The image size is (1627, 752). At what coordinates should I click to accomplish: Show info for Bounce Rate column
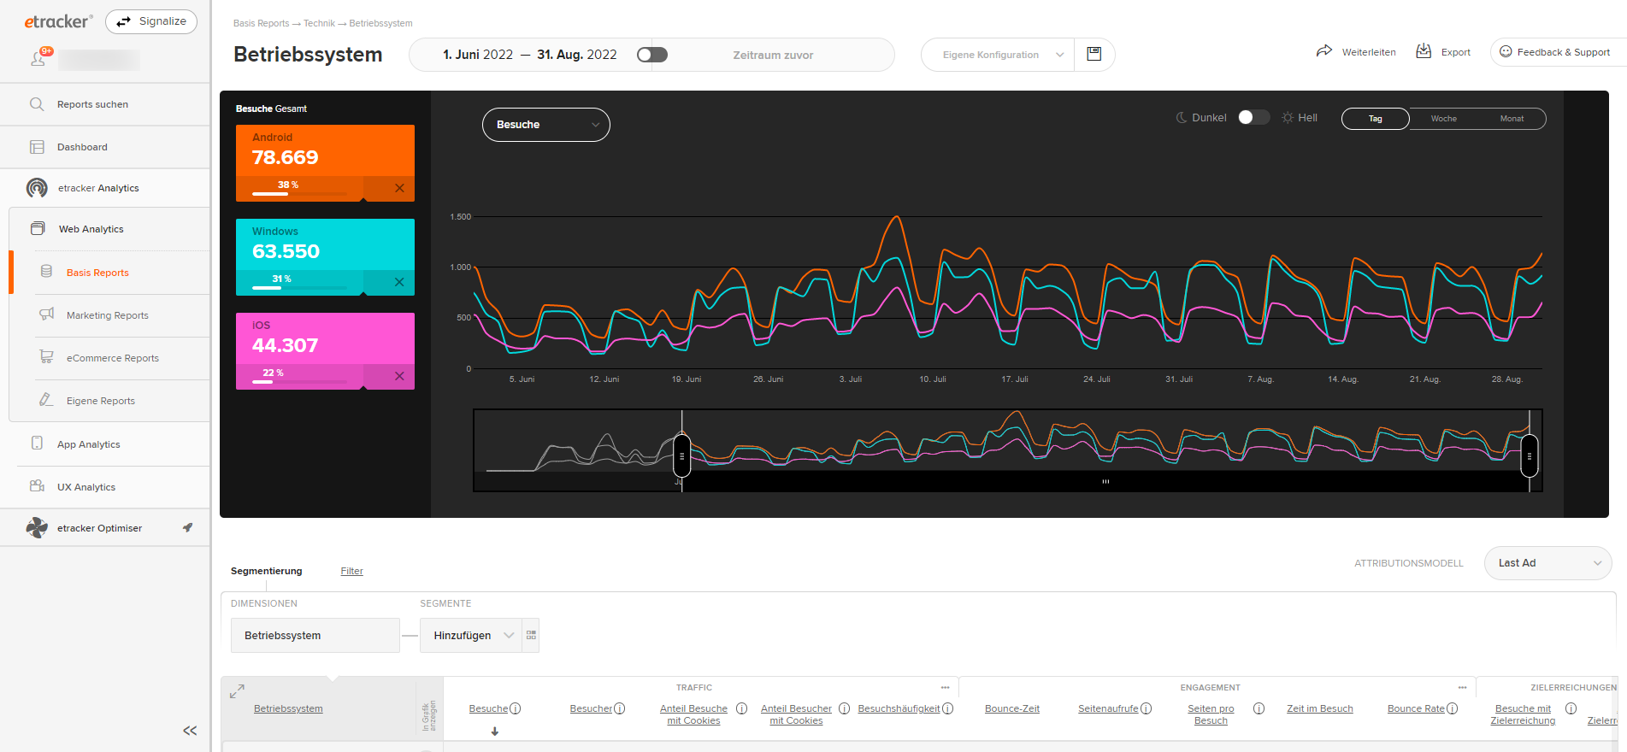tap(1453, 708)
